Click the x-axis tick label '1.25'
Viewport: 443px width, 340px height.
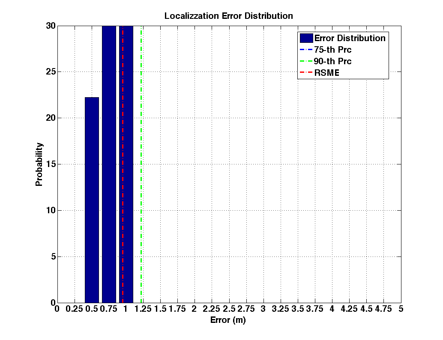(x=143, y=309)
